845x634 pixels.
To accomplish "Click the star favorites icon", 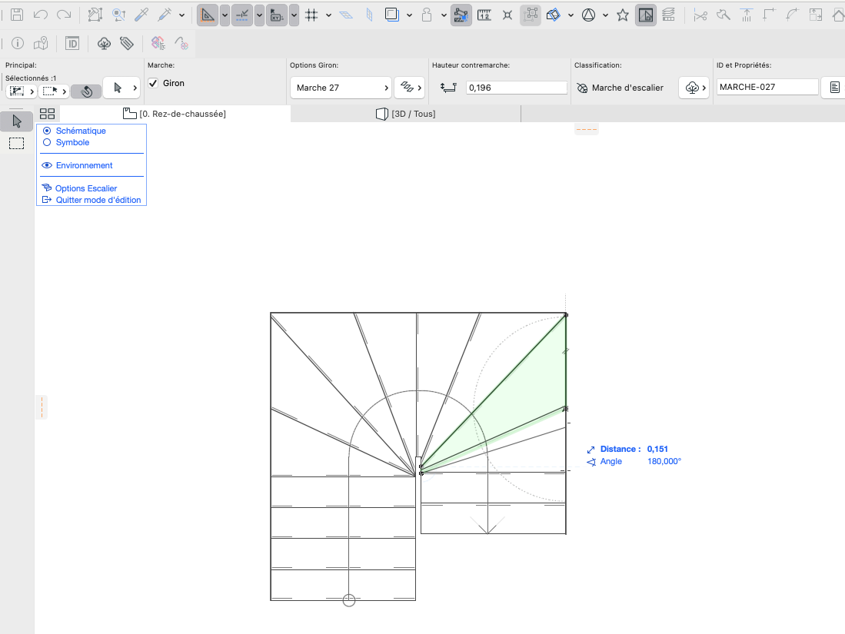I will click(x=623, y=15).
